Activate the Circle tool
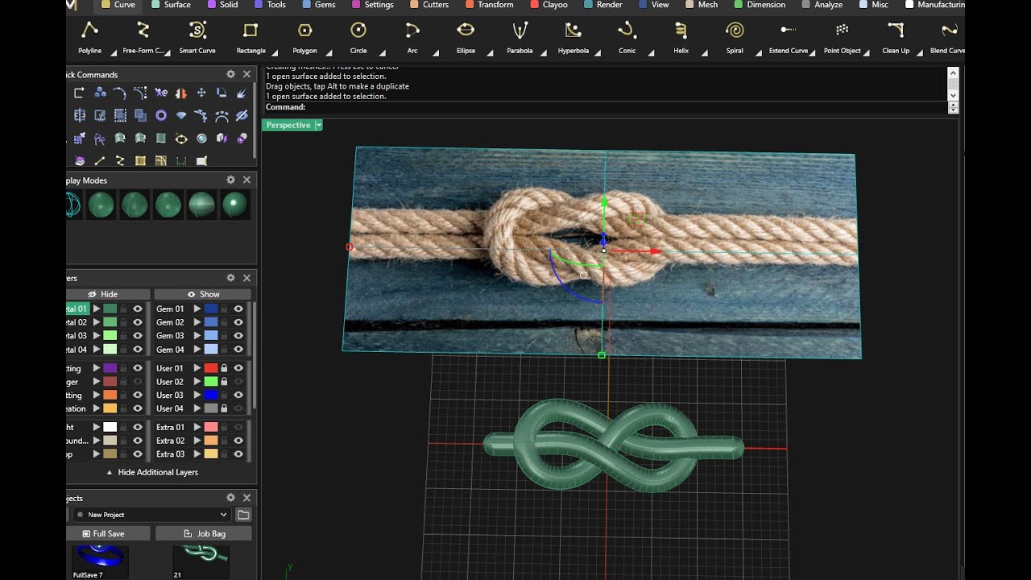Viewport: 1031px width, 580px height. (358, 31)
